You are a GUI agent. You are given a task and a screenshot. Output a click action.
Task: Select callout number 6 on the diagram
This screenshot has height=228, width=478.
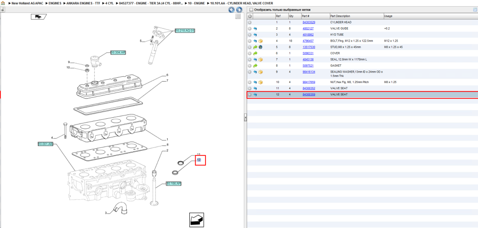click(x=167, y=75)
